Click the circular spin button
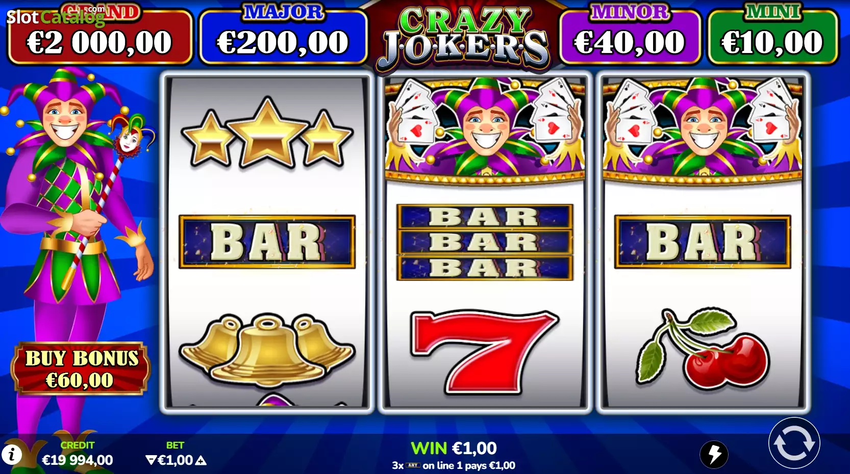Screen dimensions: 850x474 pyautogui.click(x=794, y=443)
